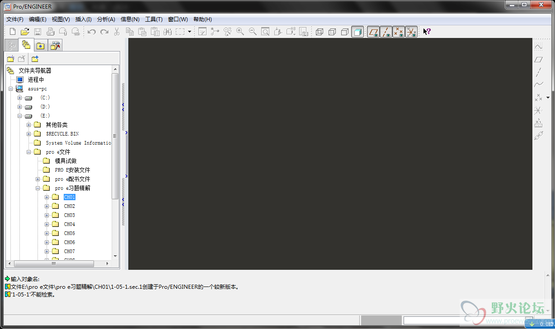555x329 pixels.
Task: Switch to No Hidden display mode
Action: (345, 32)
